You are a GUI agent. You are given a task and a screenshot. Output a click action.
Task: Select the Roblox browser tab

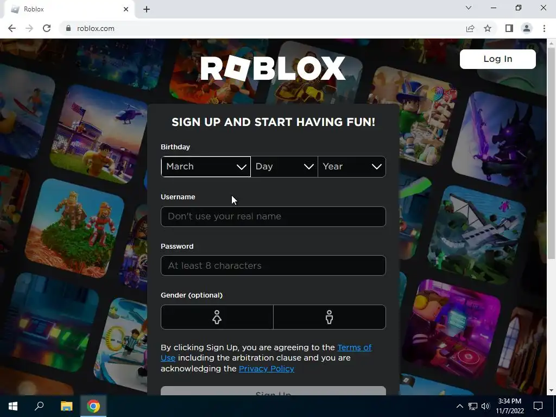[69, 9]
